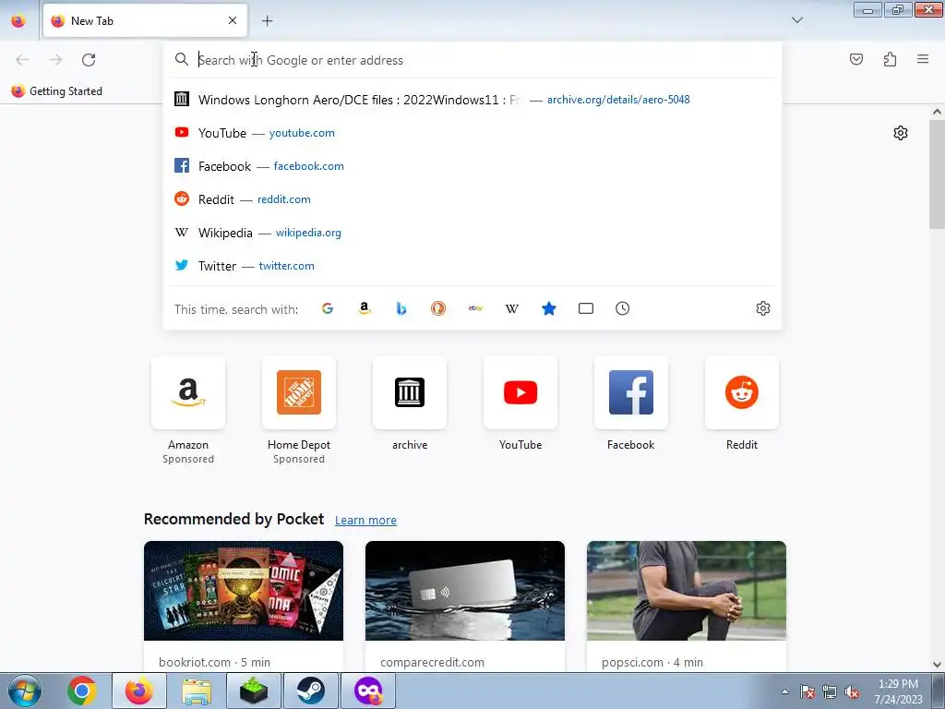
Task: Select the Twitter twitter.com suggestion
Action: coord(472,265)
